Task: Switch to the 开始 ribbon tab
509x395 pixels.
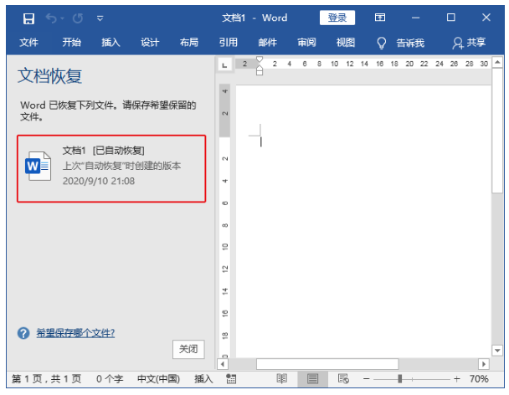Action: click(71, 42)
